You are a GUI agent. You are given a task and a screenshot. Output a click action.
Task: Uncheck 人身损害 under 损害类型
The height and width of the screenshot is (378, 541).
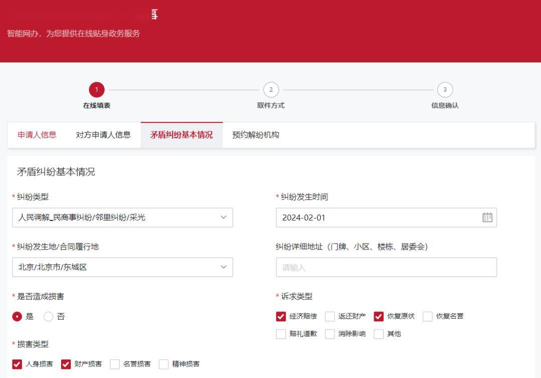pos(18,364)
